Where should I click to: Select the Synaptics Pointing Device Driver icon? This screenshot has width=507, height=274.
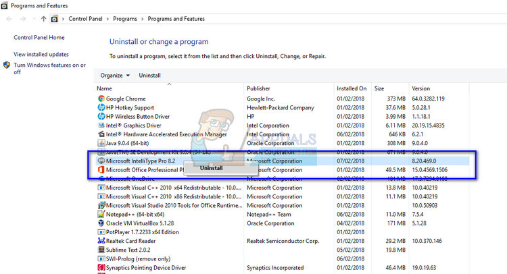point(101,267)
